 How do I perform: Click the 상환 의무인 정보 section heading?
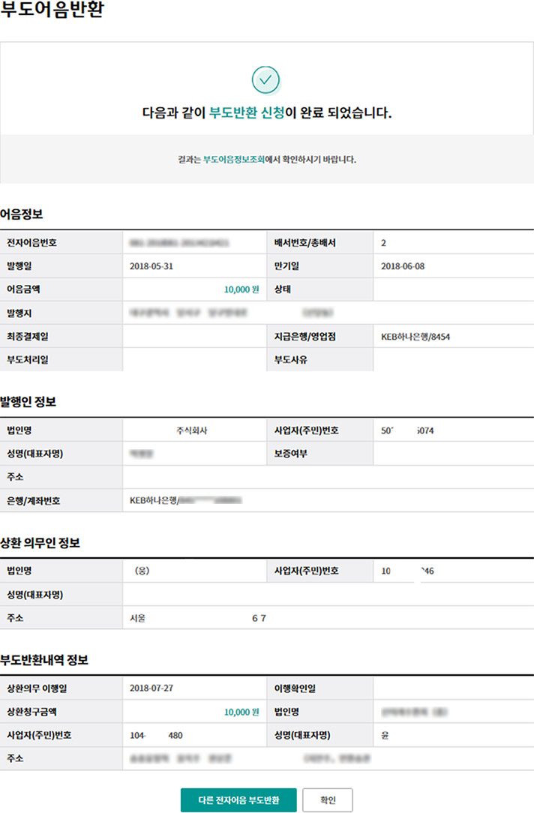[x=40, y=543]
